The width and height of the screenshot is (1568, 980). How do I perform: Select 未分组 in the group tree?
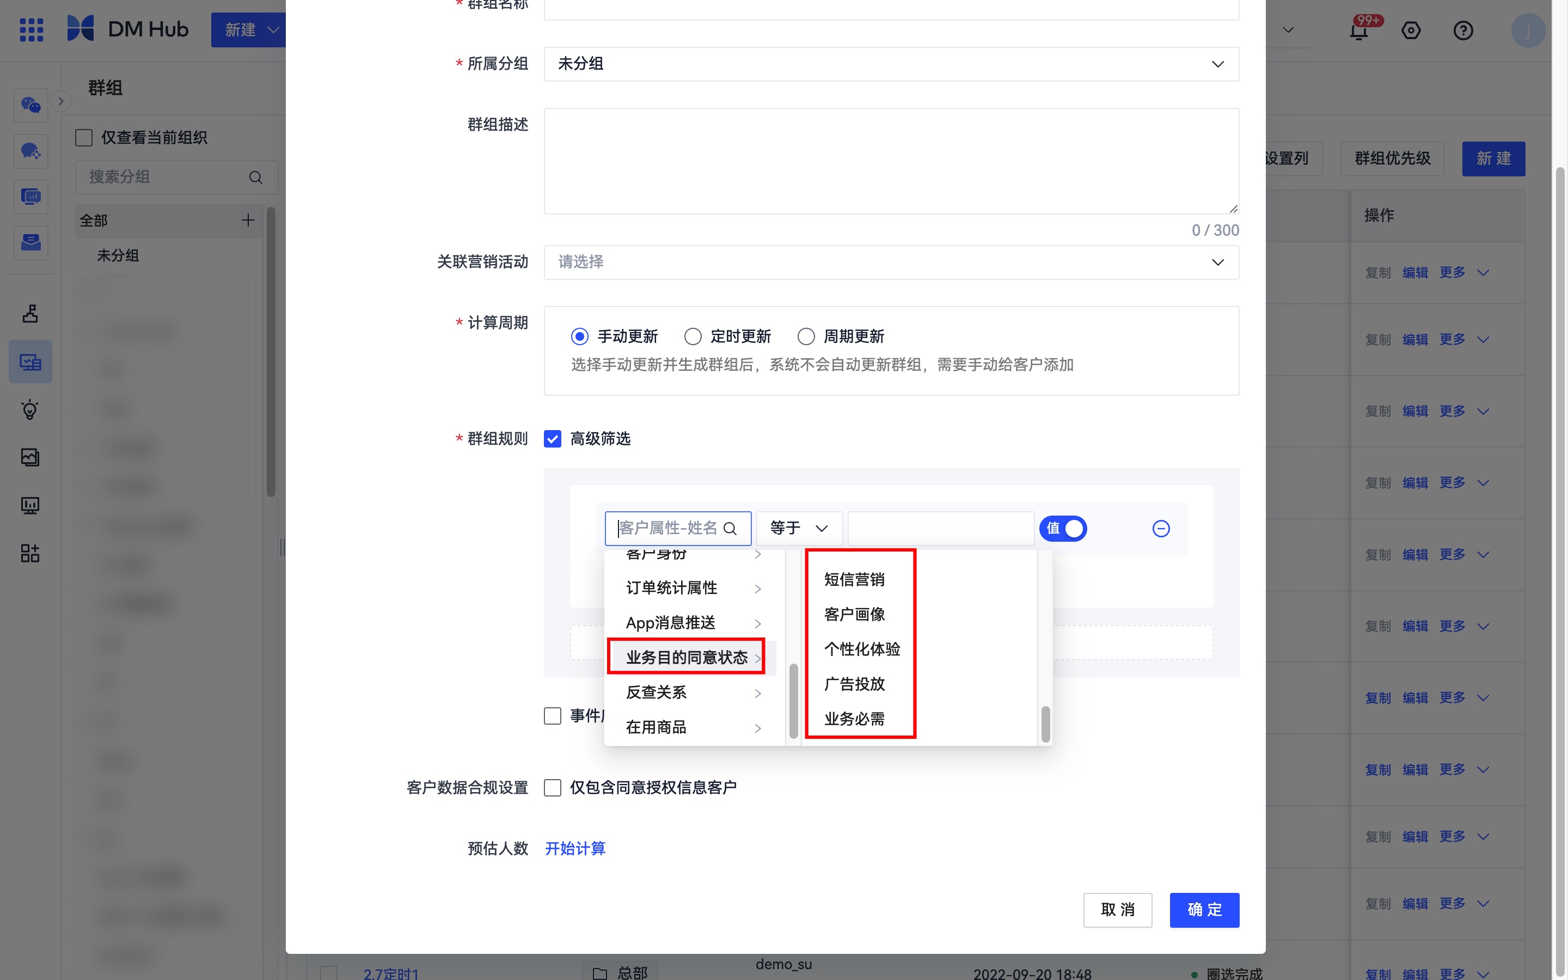pyautogui.click(x=118, y=256)
